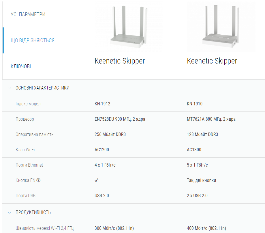The image size is (265, 233).
Task: Click the FN button checkmark for KN-1912
Action: click(97, 180)
